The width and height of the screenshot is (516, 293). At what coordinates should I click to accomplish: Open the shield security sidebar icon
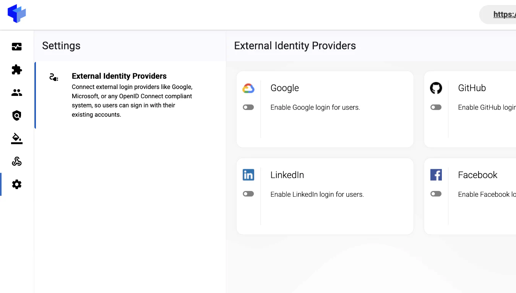coord(17,115)
